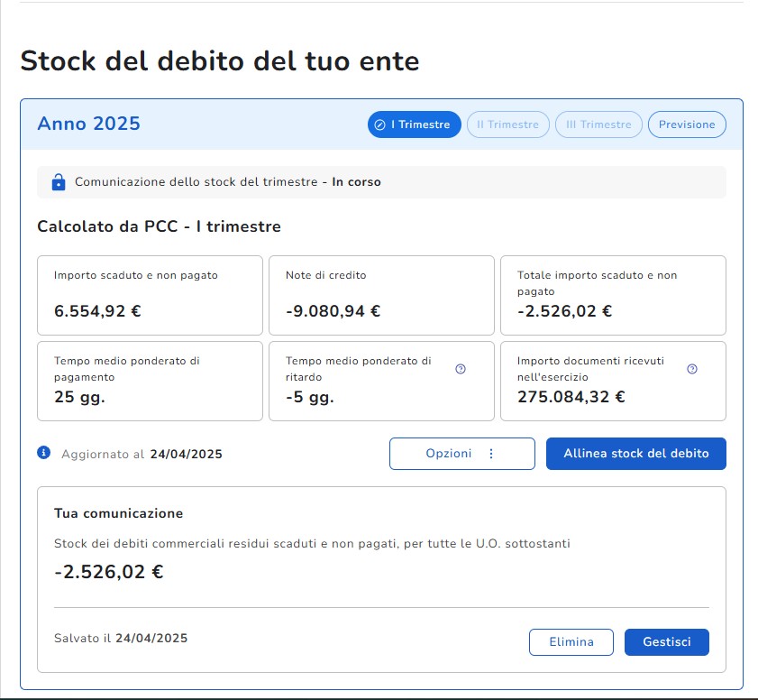The image size is (758, 700).
Task: Select the Importo scaduto e non pagato card
Action: [150, 296]
